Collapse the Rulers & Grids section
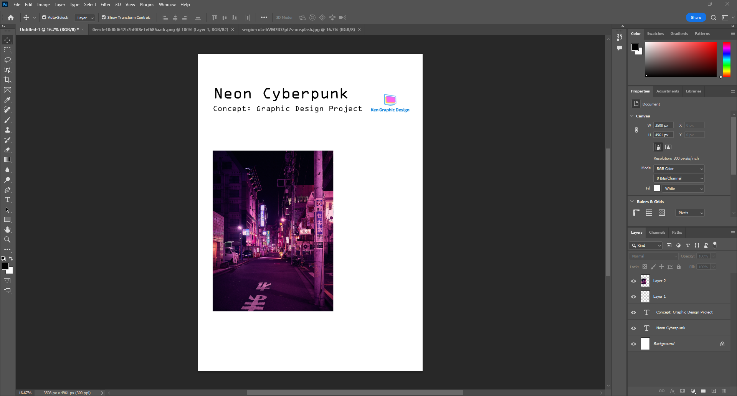This screenshot has height=396, width=737. pos(632,201)
